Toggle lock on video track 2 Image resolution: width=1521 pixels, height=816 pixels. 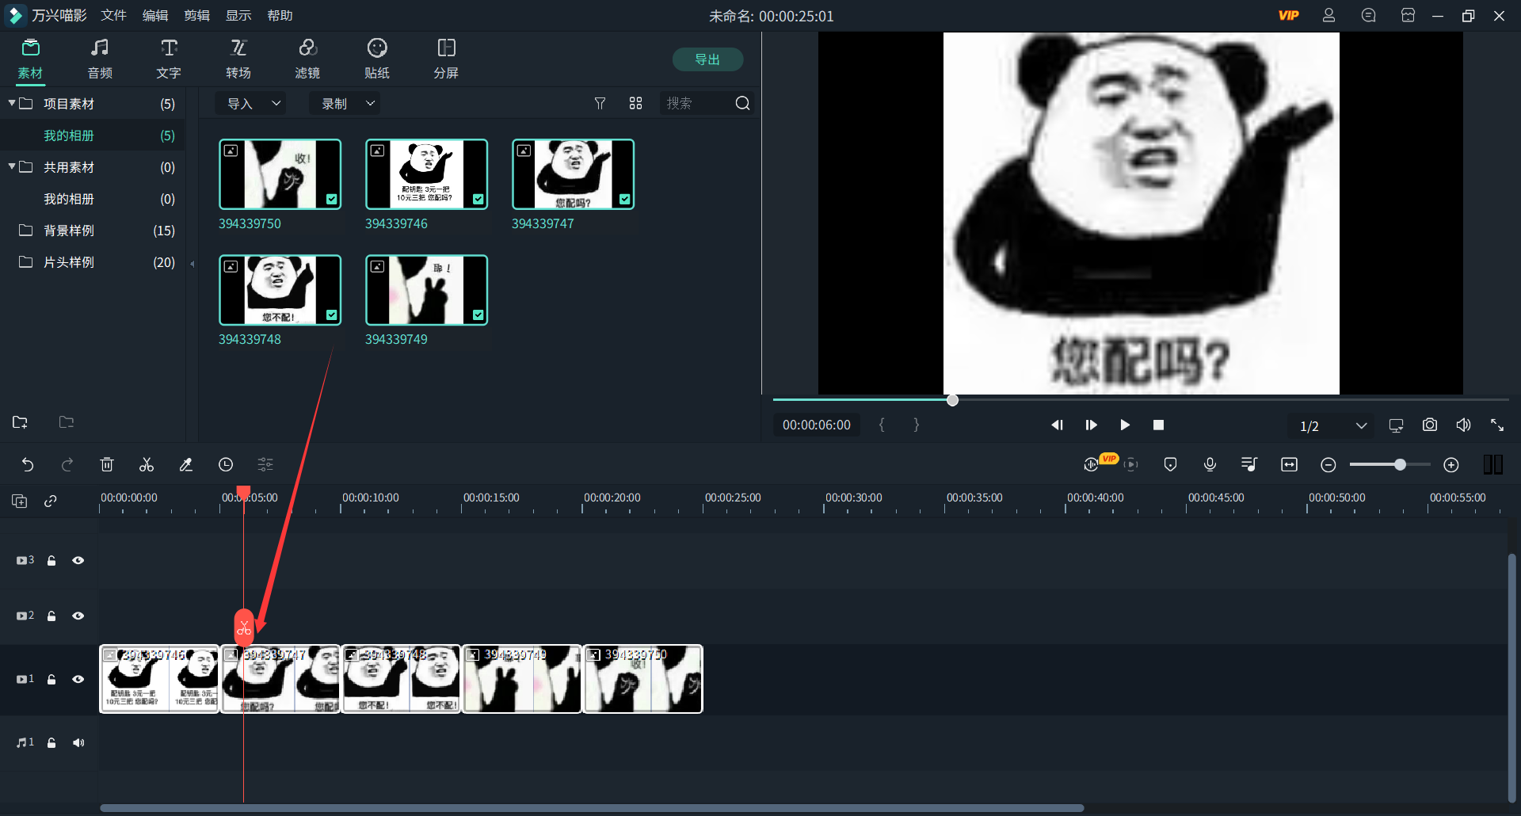pos(51,616)
